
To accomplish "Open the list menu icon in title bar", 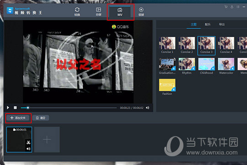I will click(238, 7).
